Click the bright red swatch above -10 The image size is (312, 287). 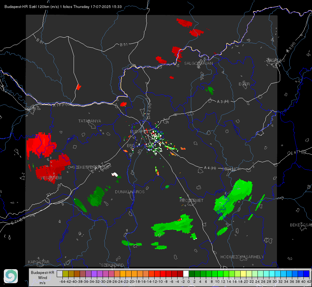pyautogui.click(x=163, y=274)
